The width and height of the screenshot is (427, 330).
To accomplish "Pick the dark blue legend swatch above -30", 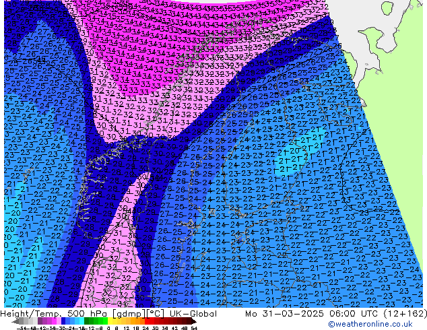I will pyautogui.click(x=63, y=321).
